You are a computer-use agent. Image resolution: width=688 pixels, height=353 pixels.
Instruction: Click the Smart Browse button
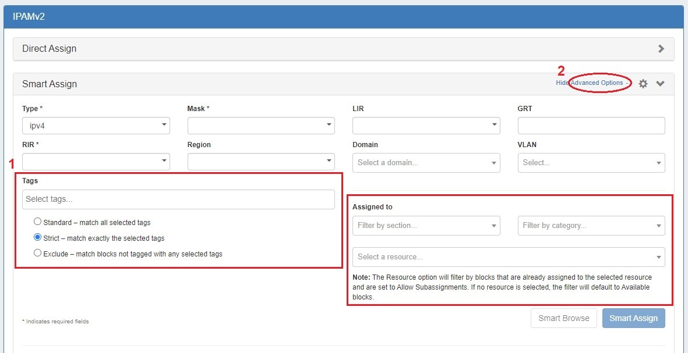coord(563,318)
